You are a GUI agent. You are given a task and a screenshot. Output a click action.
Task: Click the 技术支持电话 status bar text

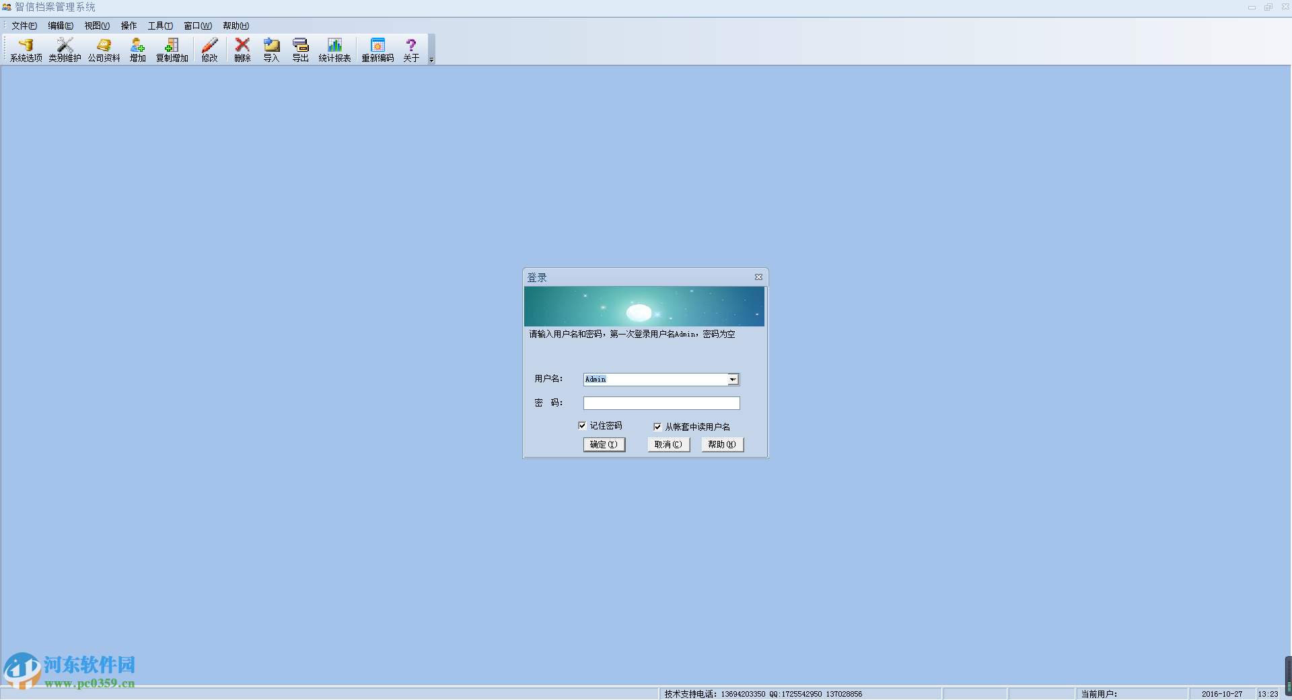tap(763, 694)
